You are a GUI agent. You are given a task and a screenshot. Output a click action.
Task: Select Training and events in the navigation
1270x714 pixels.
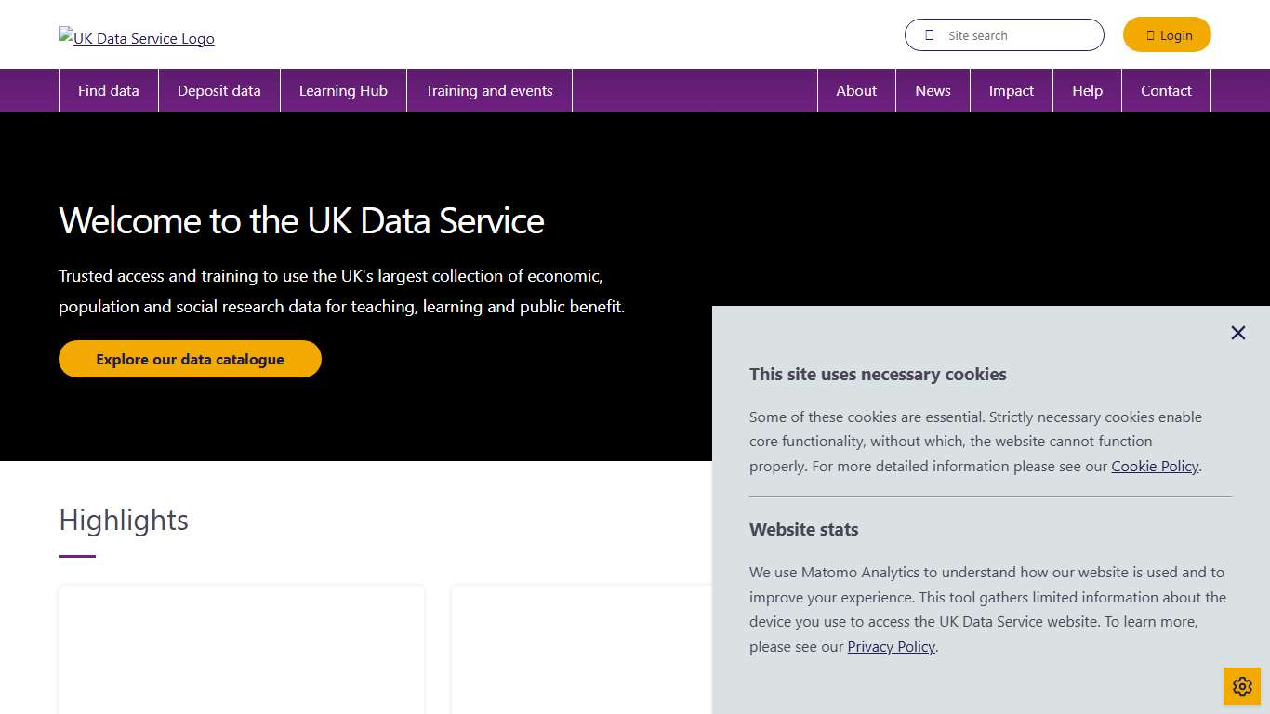[x=489, y=90]
